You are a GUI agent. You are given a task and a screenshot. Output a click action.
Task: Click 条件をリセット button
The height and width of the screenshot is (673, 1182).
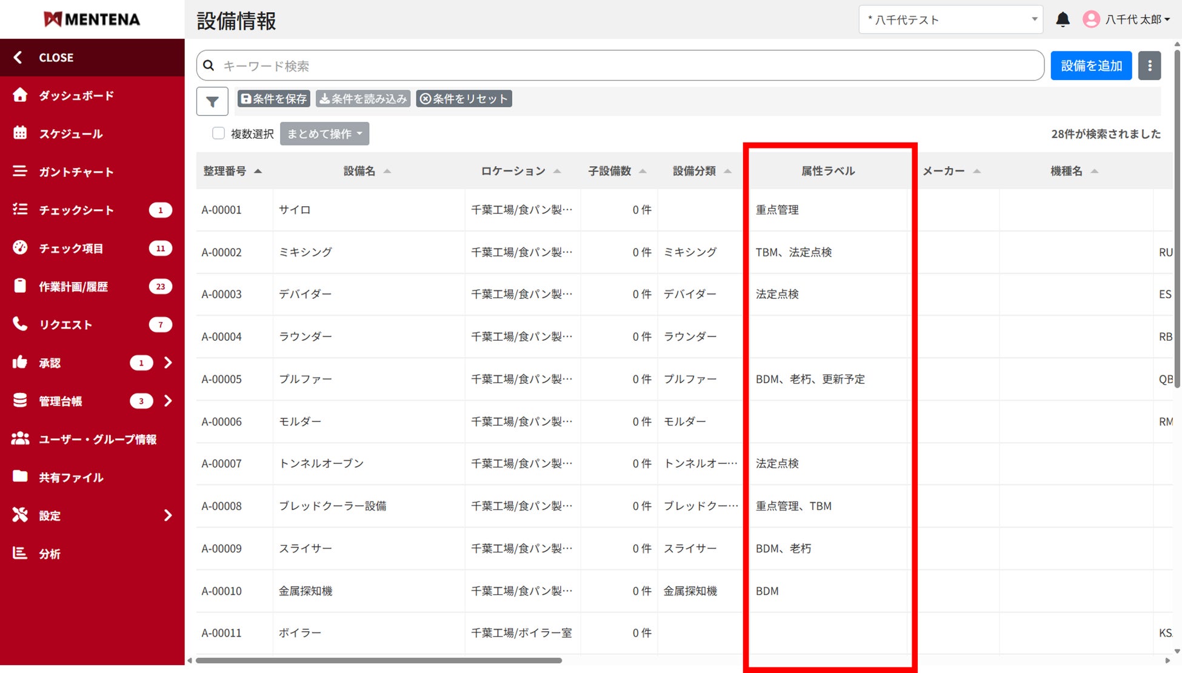pyautogui.click(x=464, y=99)
